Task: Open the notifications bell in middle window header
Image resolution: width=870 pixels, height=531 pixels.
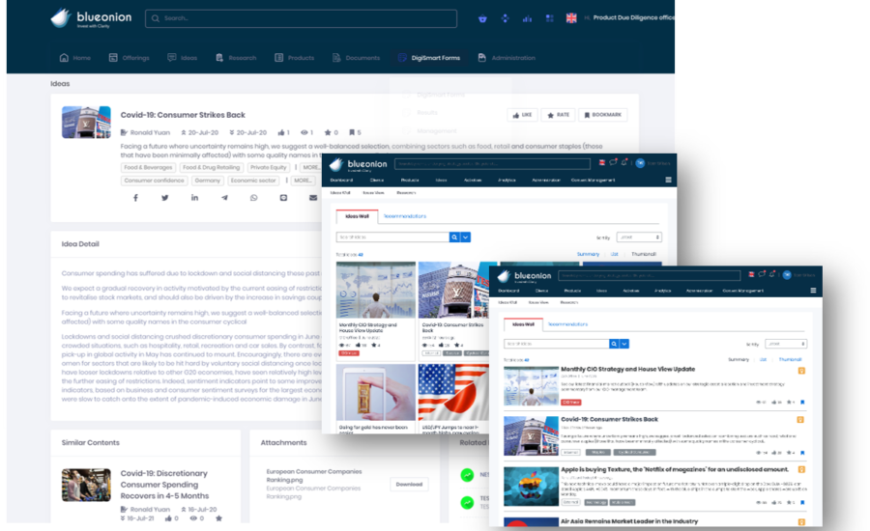Action: 624,163
